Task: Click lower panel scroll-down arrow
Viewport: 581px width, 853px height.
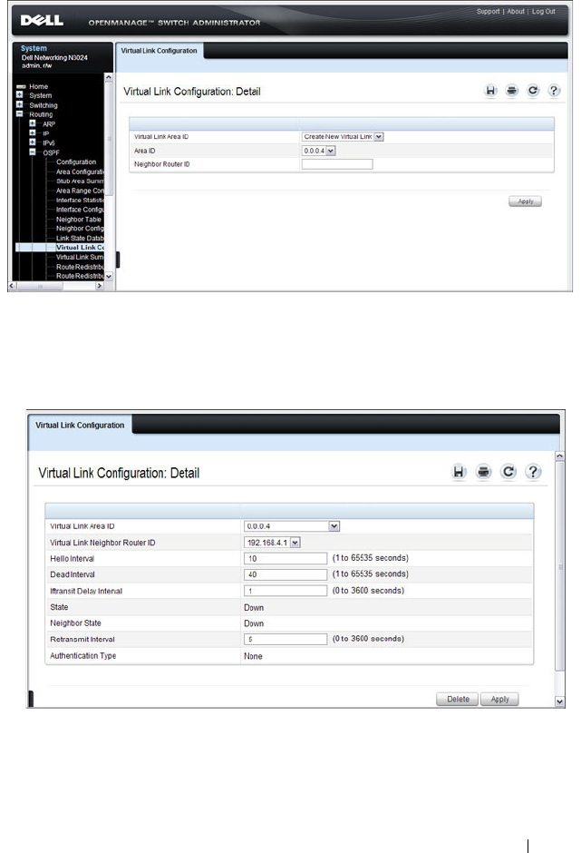Action: 560,701
